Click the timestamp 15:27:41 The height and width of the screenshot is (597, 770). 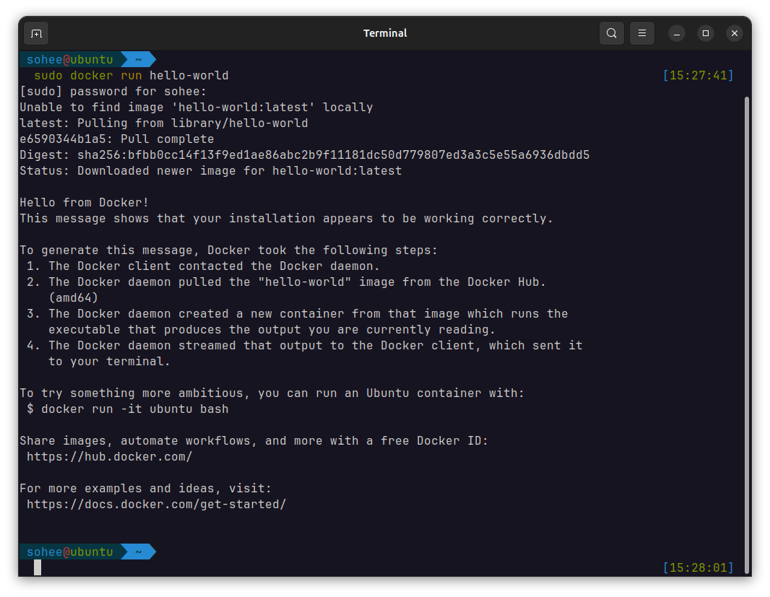tap(698, 76)
